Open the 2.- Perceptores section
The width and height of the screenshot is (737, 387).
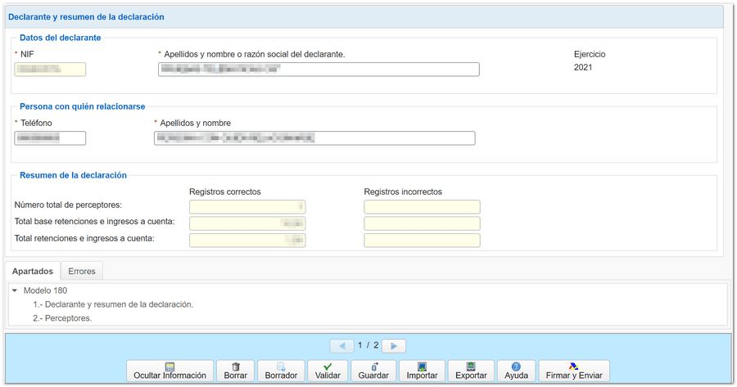62,318
